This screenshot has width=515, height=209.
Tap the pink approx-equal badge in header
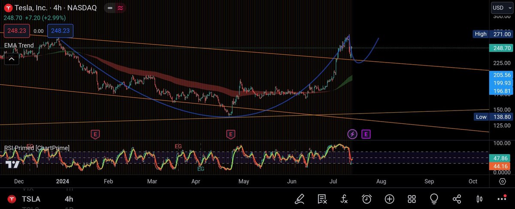(121, 8)
